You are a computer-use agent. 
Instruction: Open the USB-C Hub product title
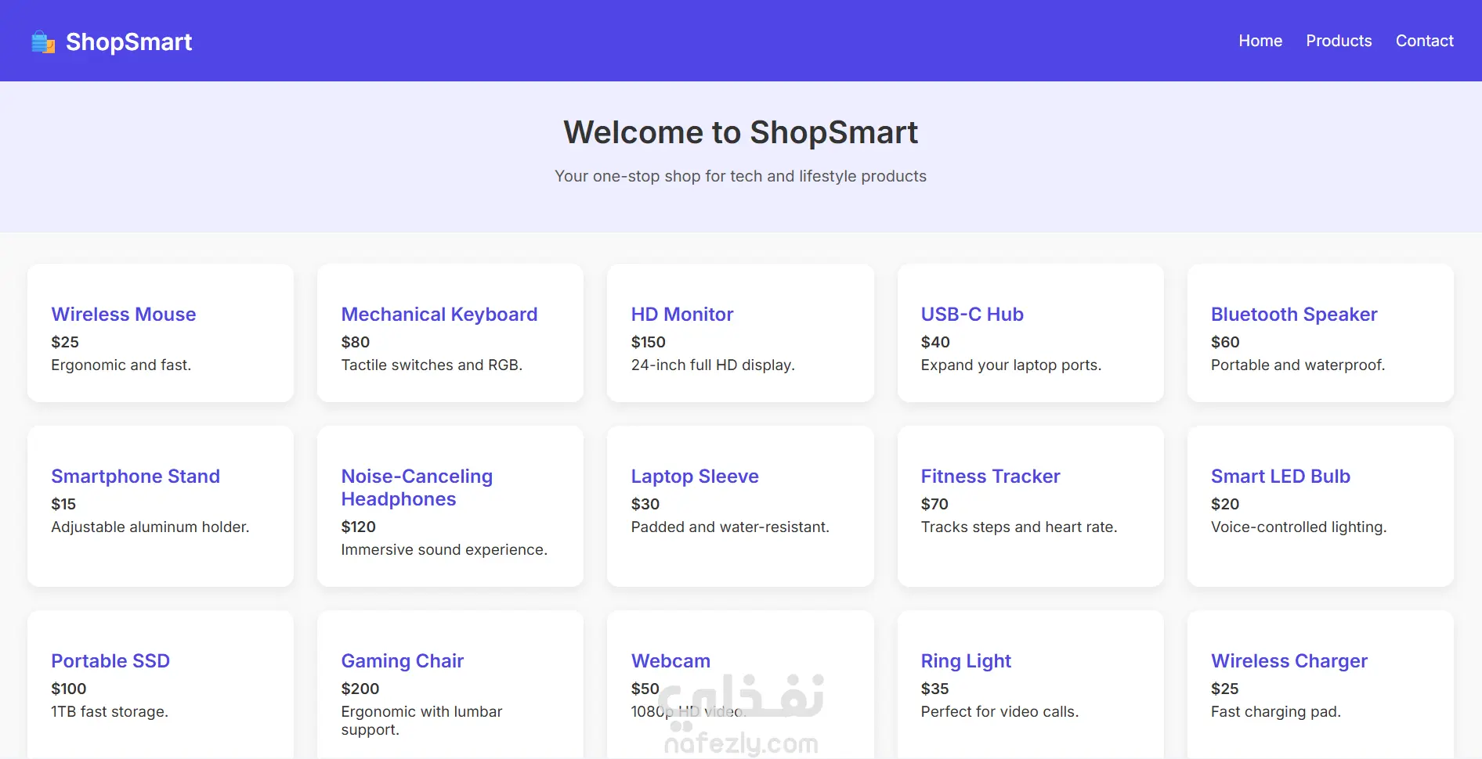(x=971, y=315)
